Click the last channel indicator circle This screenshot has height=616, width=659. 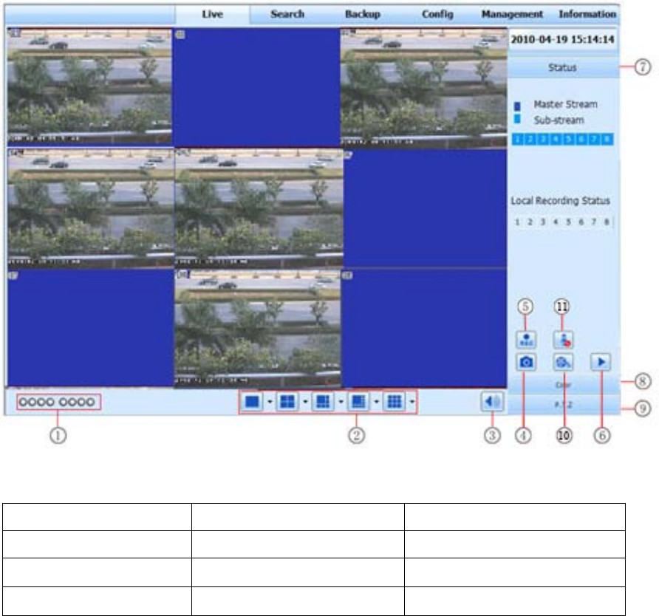pos(90,402)
